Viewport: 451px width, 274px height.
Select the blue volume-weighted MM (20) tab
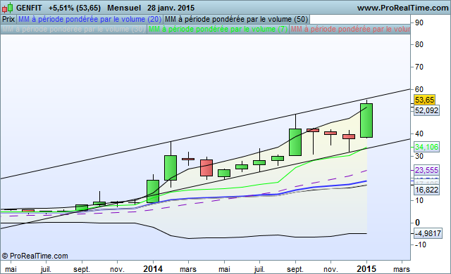[x=89, y=19]
